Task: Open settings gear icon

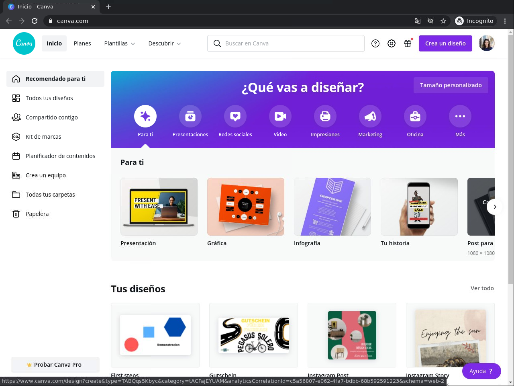Action: 392,43
